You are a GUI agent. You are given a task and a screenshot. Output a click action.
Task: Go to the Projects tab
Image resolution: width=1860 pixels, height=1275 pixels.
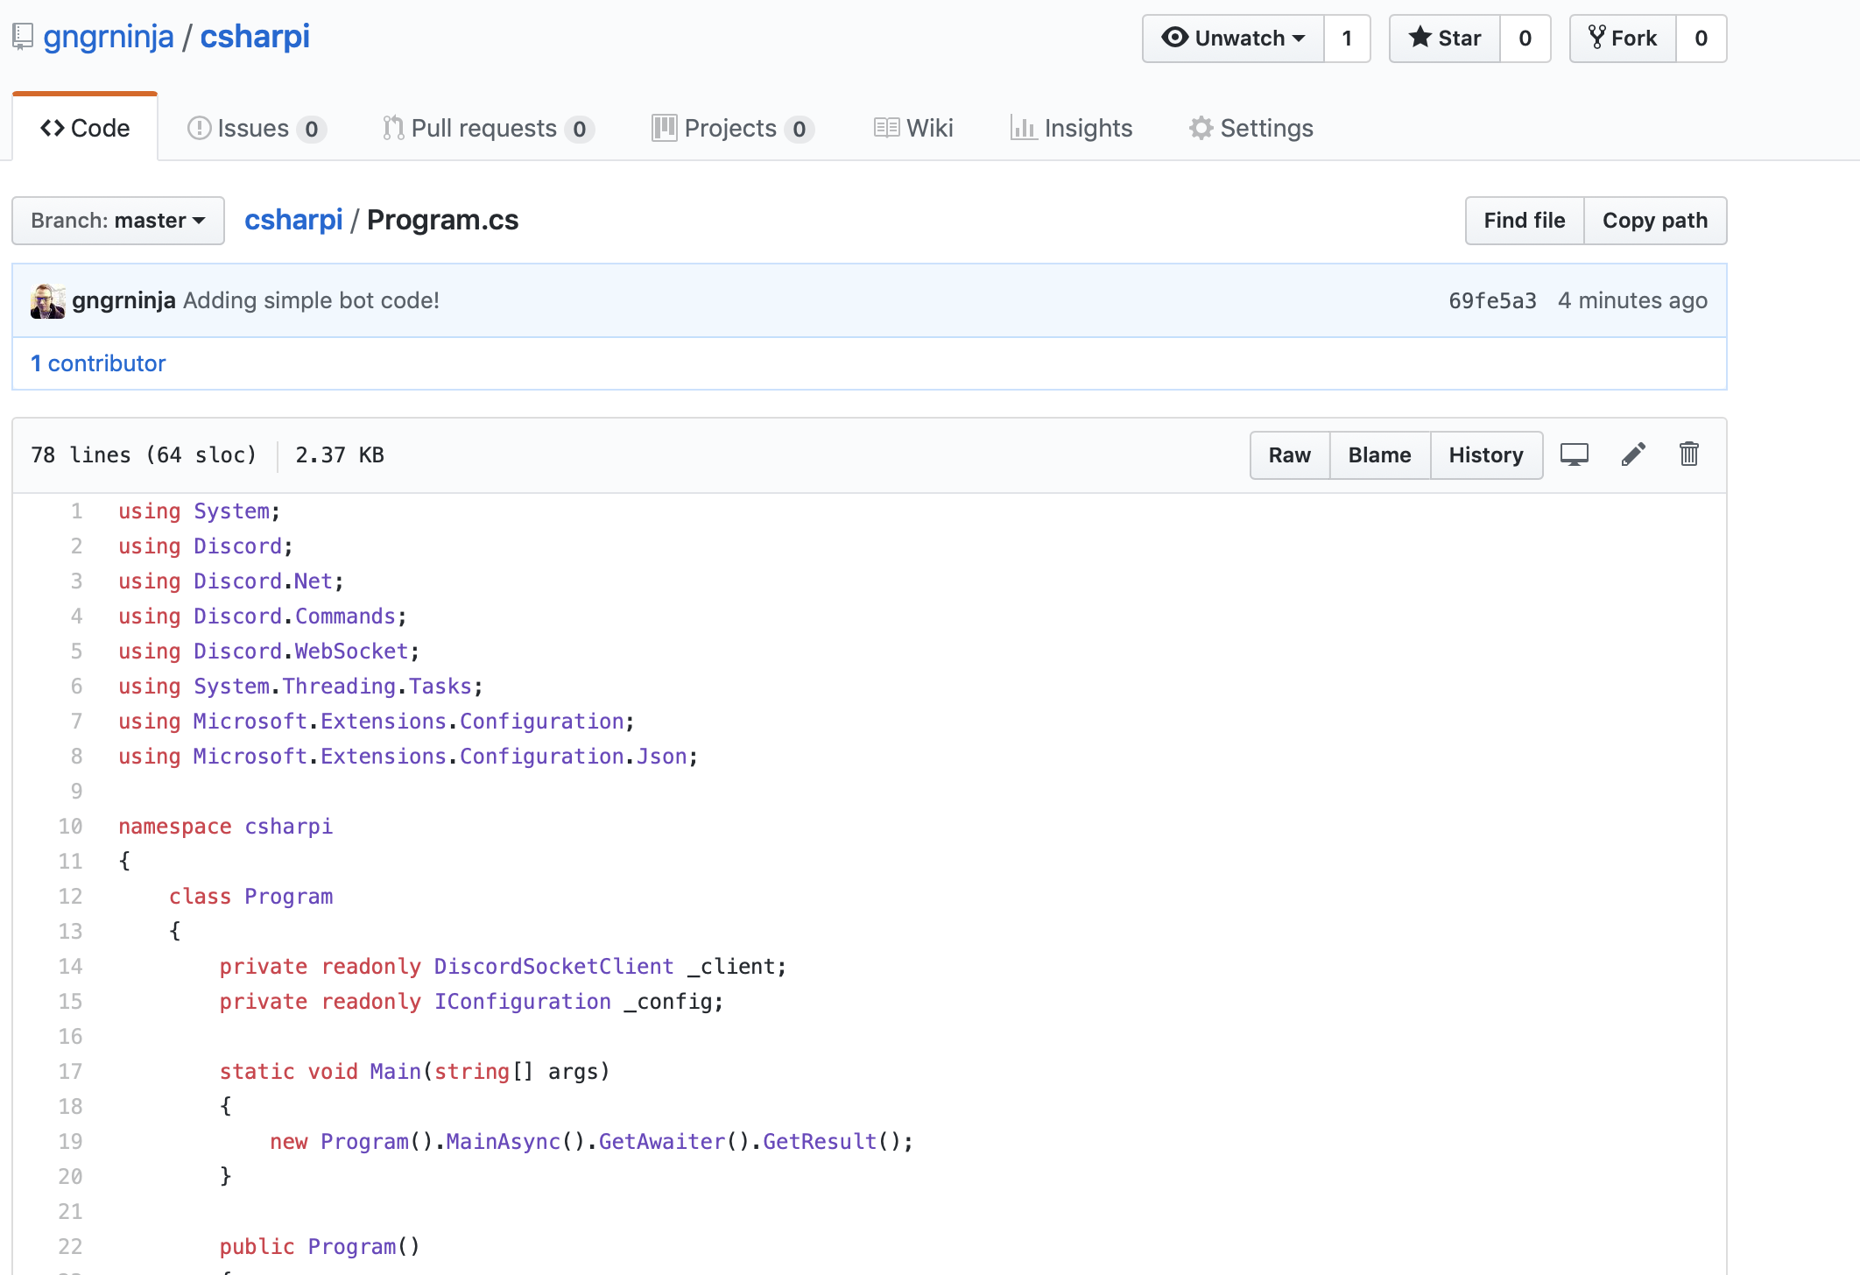tap(732, 129)
